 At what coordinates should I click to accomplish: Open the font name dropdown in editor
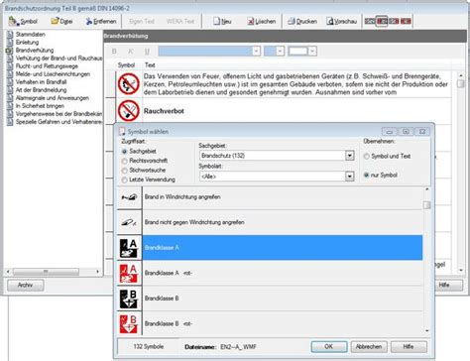[x=256, y=52]
